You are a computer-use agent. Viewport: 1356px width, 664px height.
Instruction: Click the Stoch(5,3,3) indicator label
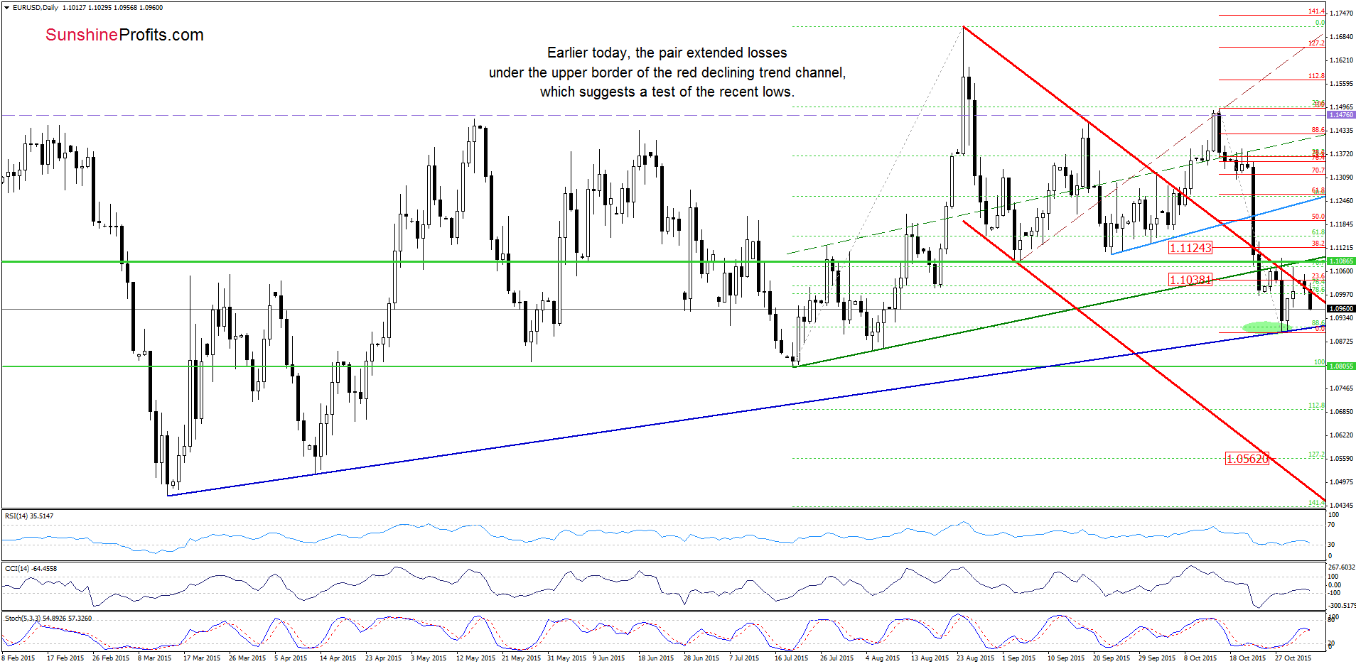coord(48,619)
